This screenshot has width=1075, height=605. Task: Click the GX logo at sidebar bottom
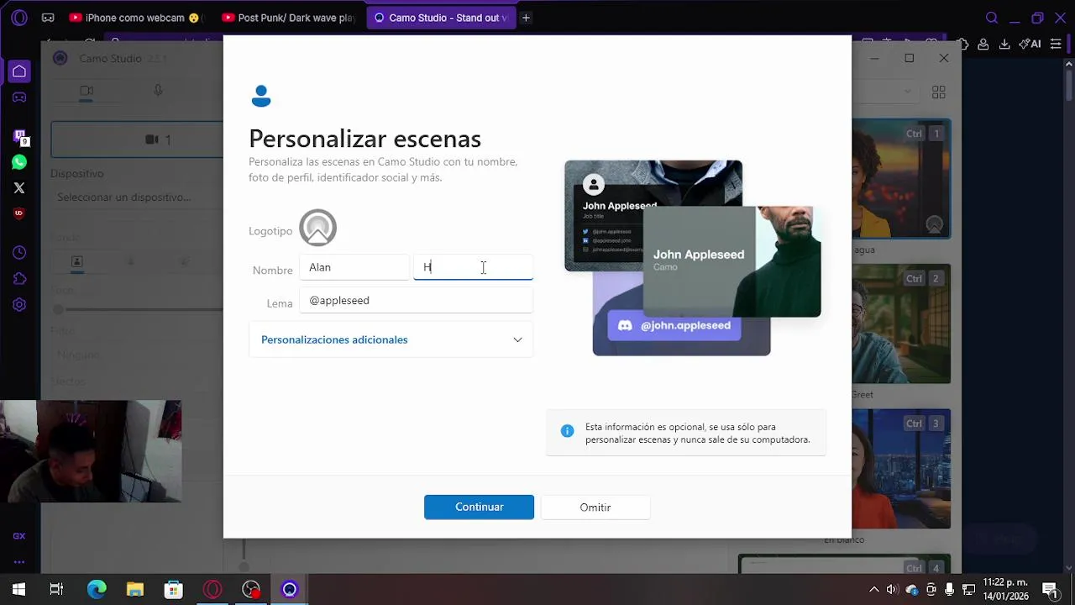pyautogui.click(x=19, y=536)
